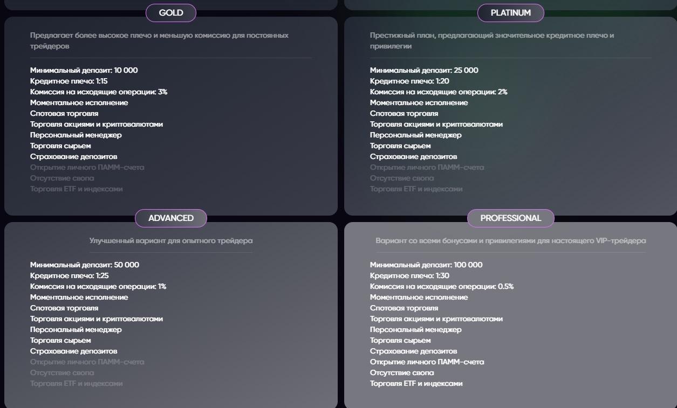Image resolution: width=677 pixels, height=408 pixels.
Task: Click "Торговля ETF и индексами" in PROFESSIONAL
Action: click(416, 384)
